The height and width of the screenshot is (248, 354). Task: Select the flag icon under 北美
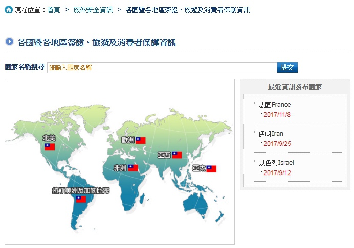point(50,147)
